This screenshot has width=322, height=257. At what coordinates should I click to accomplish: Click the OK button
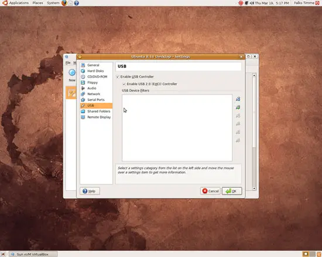[232, 191]
